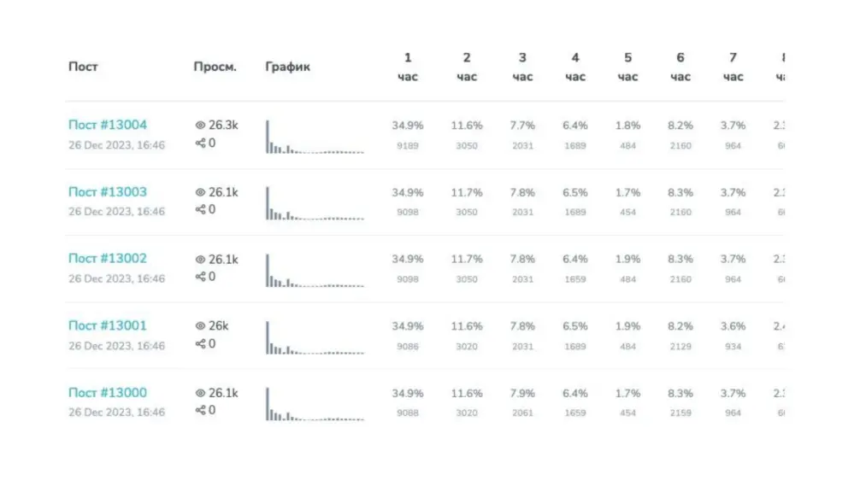This screenshot has width=854, height=480.
Task: Click the share icon for Пост #13000
Action: pyautogui.click(x=201, y=411)
